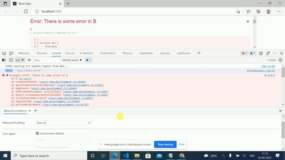The height and width of the screenshot is (160, 285).
Task: Open B.jsx:5 link at right
Action: (269, 75)
